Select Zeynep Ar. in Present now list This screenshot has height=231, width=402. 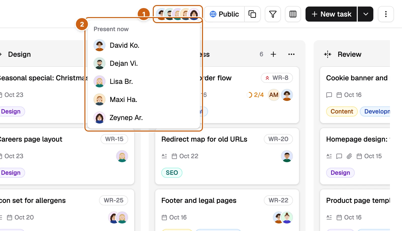(144, 118)
